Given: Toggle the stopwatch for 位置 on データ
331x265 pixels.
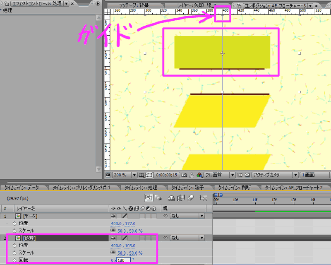Looking at the screenshot, I should pos(14,223).
